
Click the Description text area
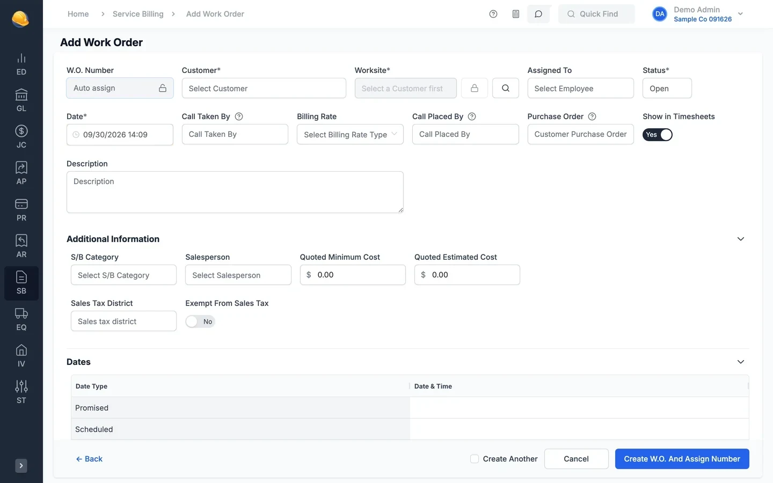coord(235,192)
